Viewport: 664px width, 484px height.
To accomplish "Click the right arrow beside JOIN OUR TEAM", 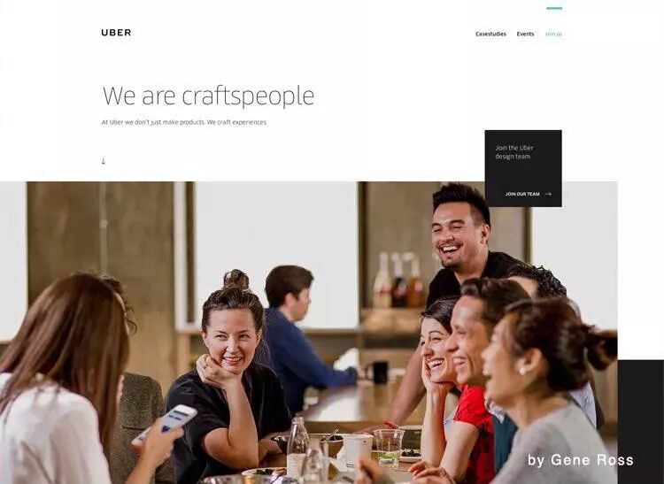I will 548,194.
